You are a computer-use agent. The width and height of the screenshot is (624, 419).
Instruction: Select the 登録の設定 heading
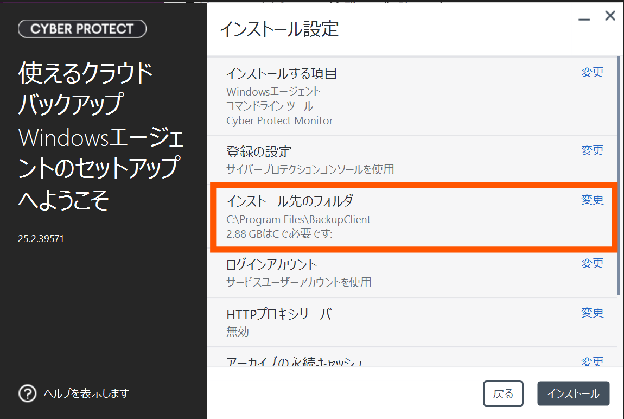259,151
